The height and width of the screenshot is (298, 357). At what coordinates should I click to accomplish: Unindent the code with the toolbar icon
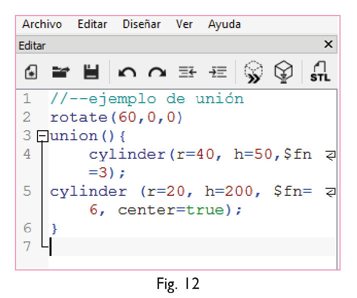pyautogui.click(x=187, y=73)
